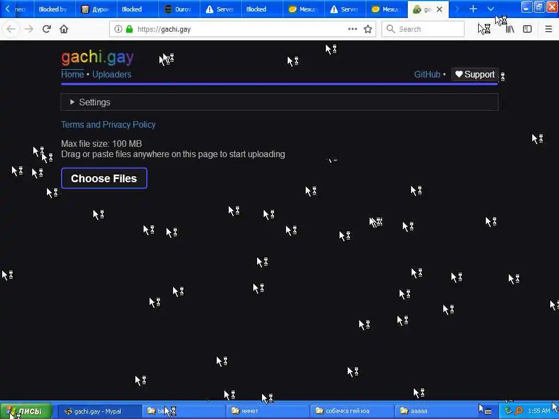
Task: Click the gachi.gay rainbow logo
Action: (97, 57)
